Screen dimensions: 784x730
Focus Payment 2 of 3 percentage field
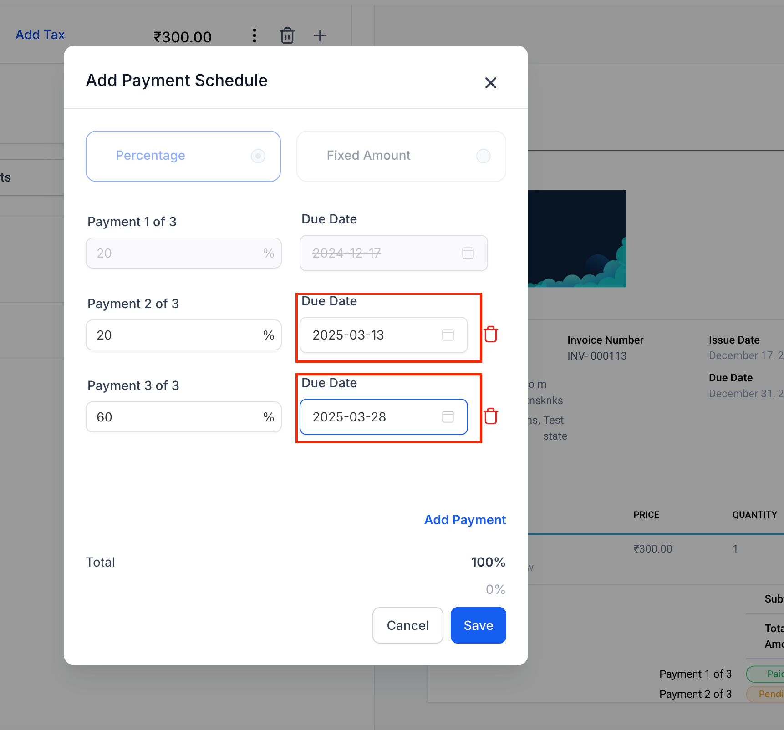coord(178,335)
